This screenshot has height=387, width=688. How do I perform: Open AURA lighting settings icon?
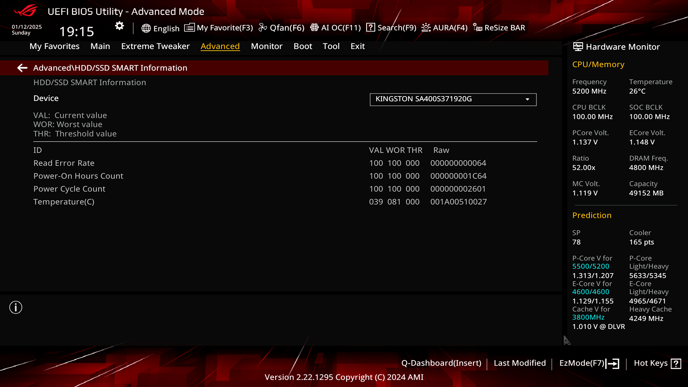click(x=425, y=27)
